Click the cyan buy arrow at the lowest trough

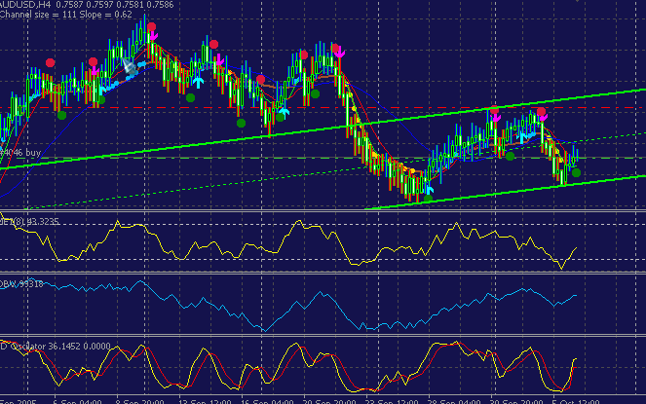click(x=430, y=190)
